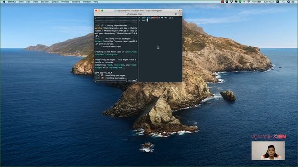The image size is (298, 167).
Task: Open the Window menu
Action: [87, 2]
